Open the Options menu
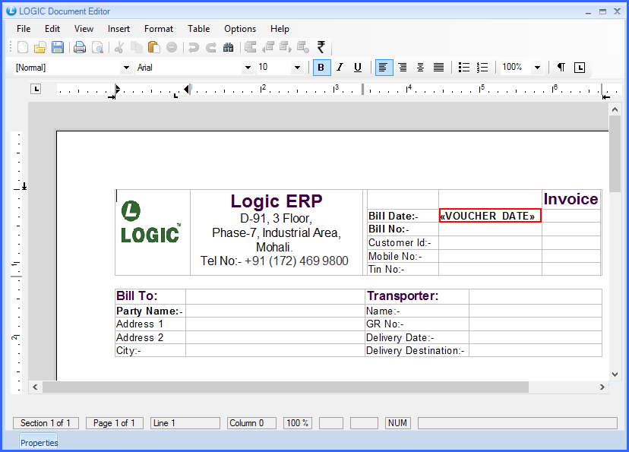The height and width of the screenshot is (452, 629). point(240,29)
